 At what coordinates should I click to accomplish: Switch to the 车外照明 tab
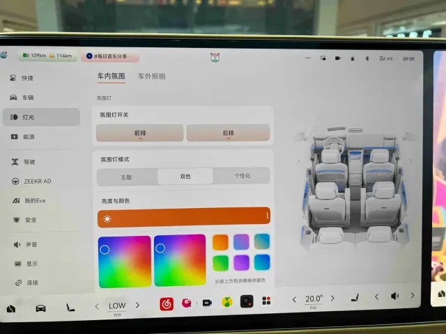pos(152,77)
